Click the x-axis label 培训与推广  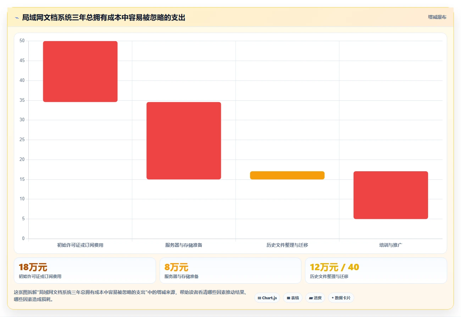391,245
